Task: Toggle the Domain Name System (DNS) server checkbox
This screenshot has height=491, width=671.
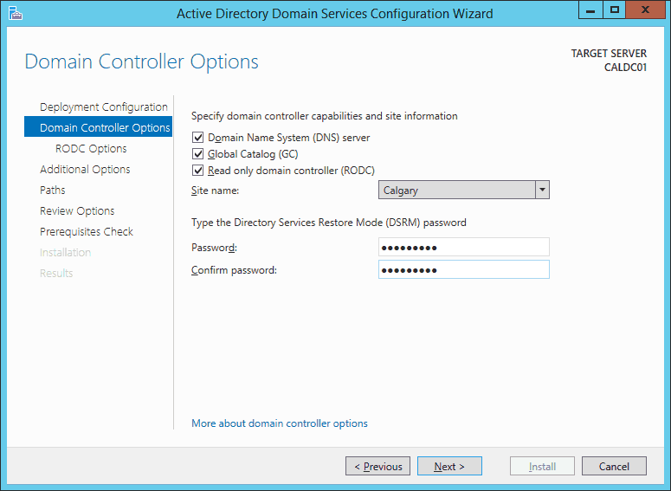Action: tap(197, 138)
